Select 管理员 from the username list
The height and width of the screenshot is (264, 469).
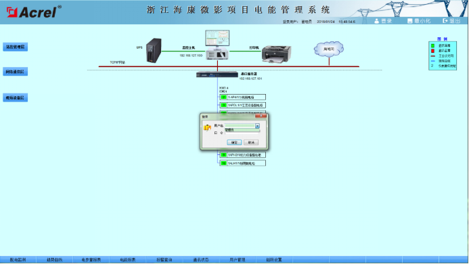pos(242,130)
